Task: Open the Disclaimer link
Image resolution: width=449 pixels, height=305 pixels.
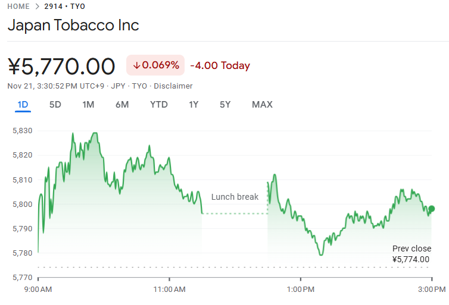Action: coord(173,86)
